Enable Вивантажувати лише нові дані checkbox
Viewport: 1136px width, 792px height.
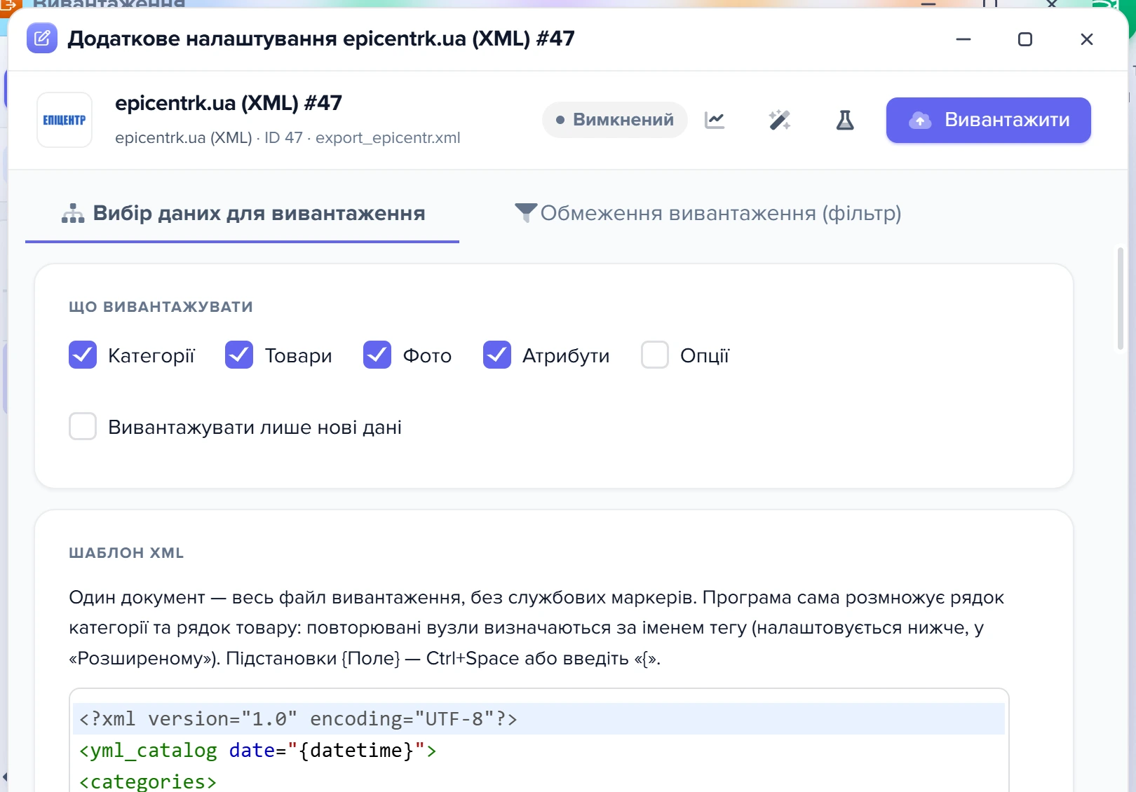[83, 426]
